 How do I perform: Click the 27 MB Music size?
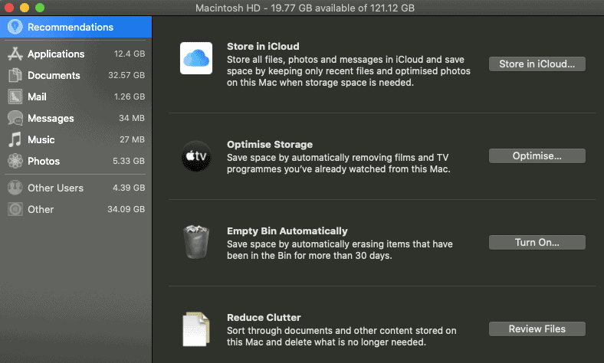[x=132, y=139]
